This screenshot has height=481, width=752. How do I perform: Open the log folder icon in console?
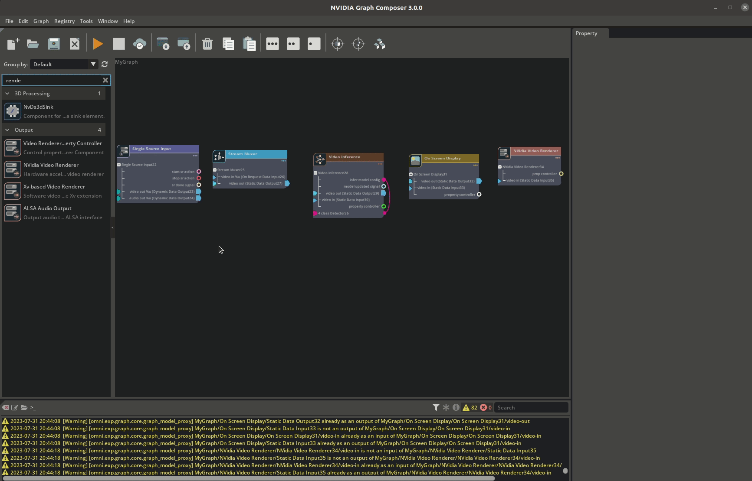[24, 407]
